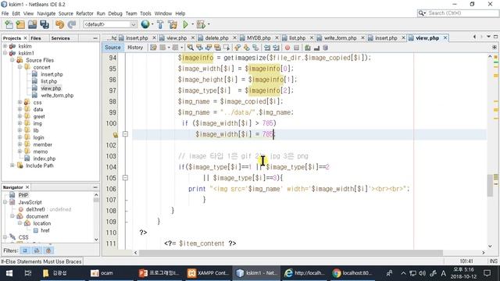Open the Run Project dropdown arrow
Viewport: 500px width, 281px height.
click(x=192, y=24)
